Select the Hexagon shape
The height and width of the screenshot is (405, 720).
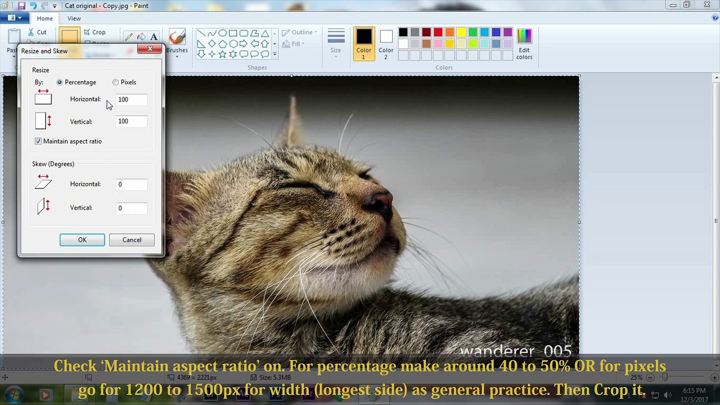(233, 44)
